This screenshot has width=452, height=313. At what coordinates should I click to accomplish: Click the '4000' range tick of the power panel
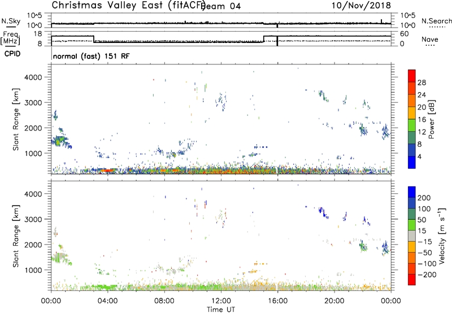pos(33,77)
